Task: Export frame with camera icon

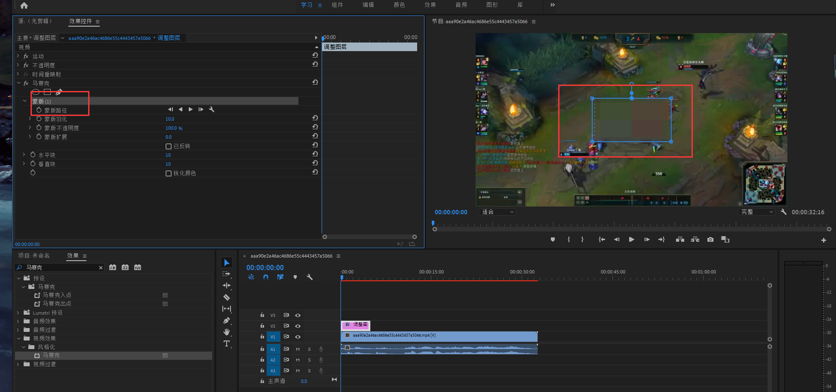Action: [710, 240]
